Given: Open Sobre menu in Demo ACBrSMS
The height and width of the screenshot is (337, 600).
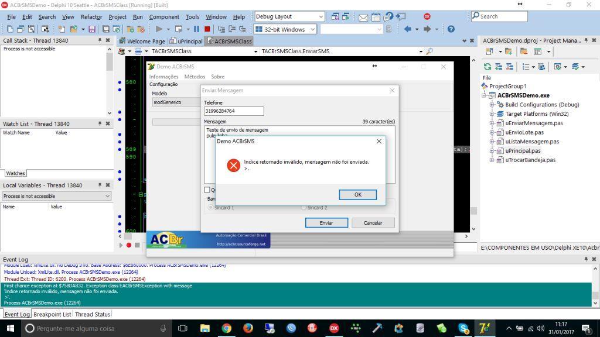Looking at the screenshot, I should pos(218,77).
